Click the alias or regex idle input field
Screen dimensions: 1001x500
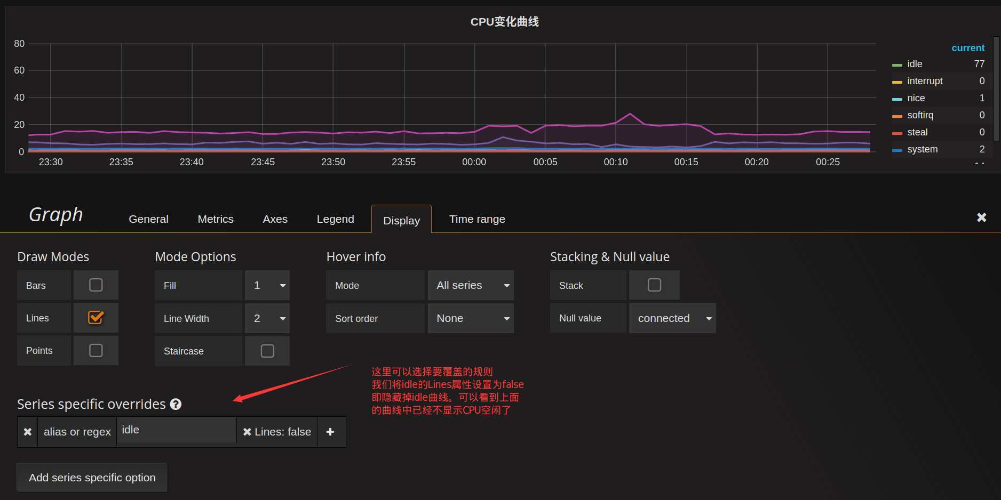[x=176, y=430]
